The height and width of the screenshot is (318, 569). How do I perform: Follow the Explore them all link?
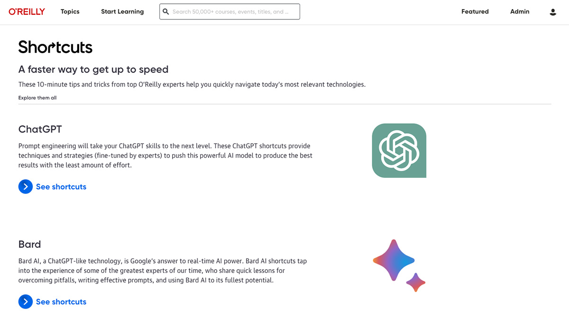[x=37, y=98]
